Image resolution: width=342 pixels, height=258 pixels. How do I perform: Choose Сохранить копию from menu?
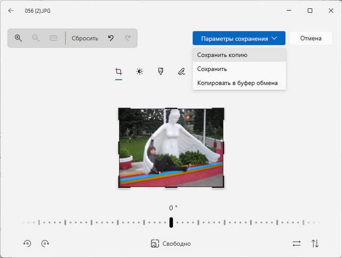tap(222, 55)
